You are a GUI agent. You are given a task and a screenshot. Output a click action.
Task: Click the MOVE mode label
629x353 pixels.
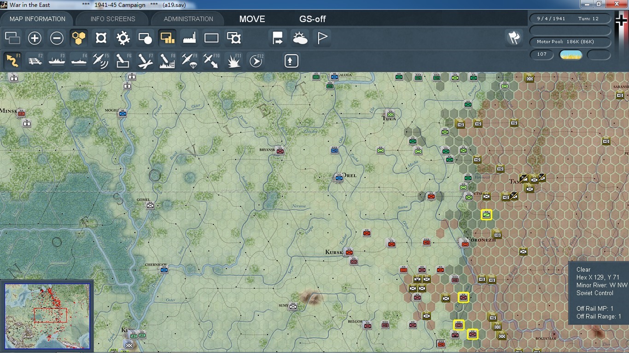(252, 19)
